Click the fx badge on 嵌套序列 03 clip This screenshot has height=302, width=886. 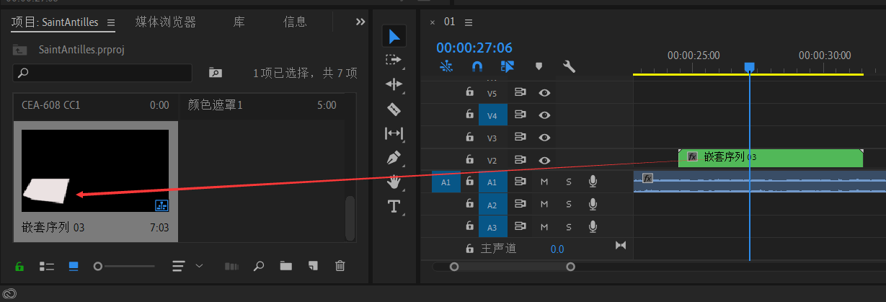[692, 156]
